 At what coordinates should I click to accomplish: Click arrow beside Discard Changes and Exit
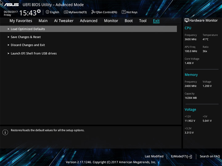coord(8,45)
